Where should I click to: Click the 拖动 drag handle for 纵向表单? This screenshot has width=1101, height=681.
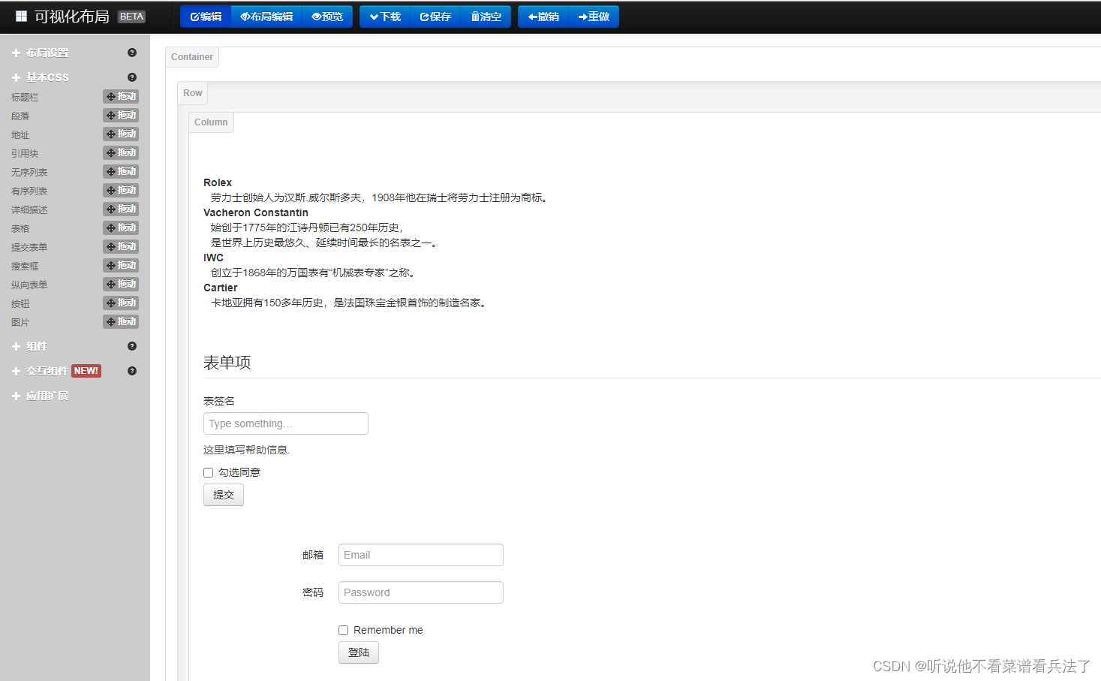click(x=121, y=284)
